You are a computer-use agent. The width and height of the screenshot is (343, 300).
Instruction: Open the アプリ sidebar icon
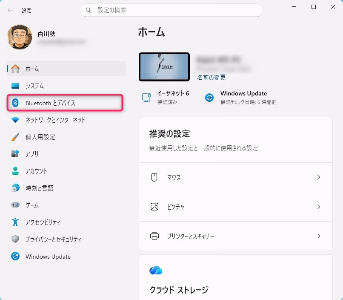[15, 154]
